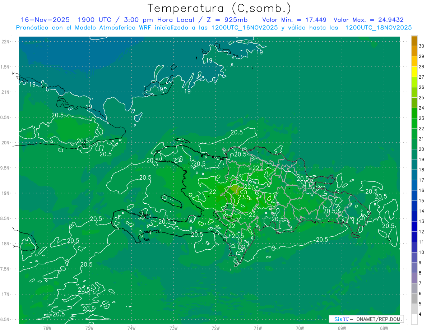The height and width of the screenshot is (333, 431).
Task: Select the '16-Nov-2025' date text
Action: click(x=45, y=20)
